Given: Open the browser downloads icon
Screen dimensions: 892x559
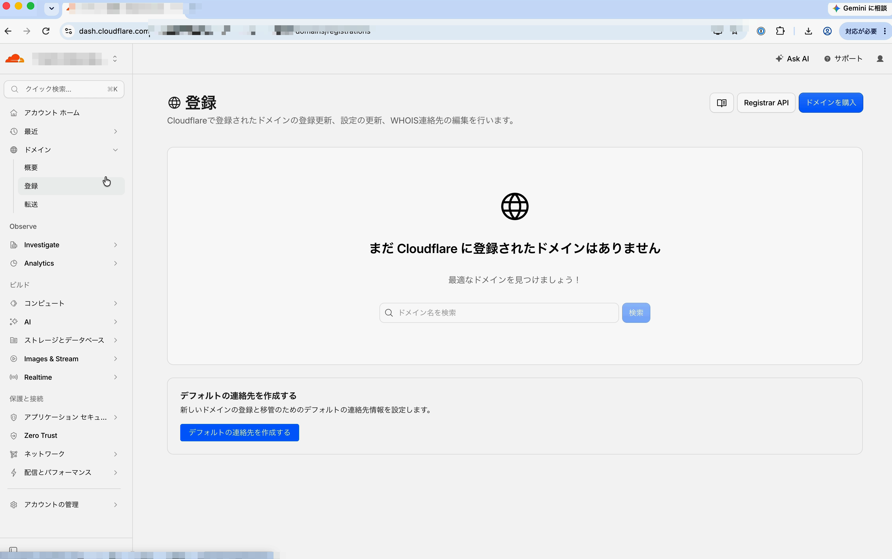Looking at the screenshot, I should [808, 31].
